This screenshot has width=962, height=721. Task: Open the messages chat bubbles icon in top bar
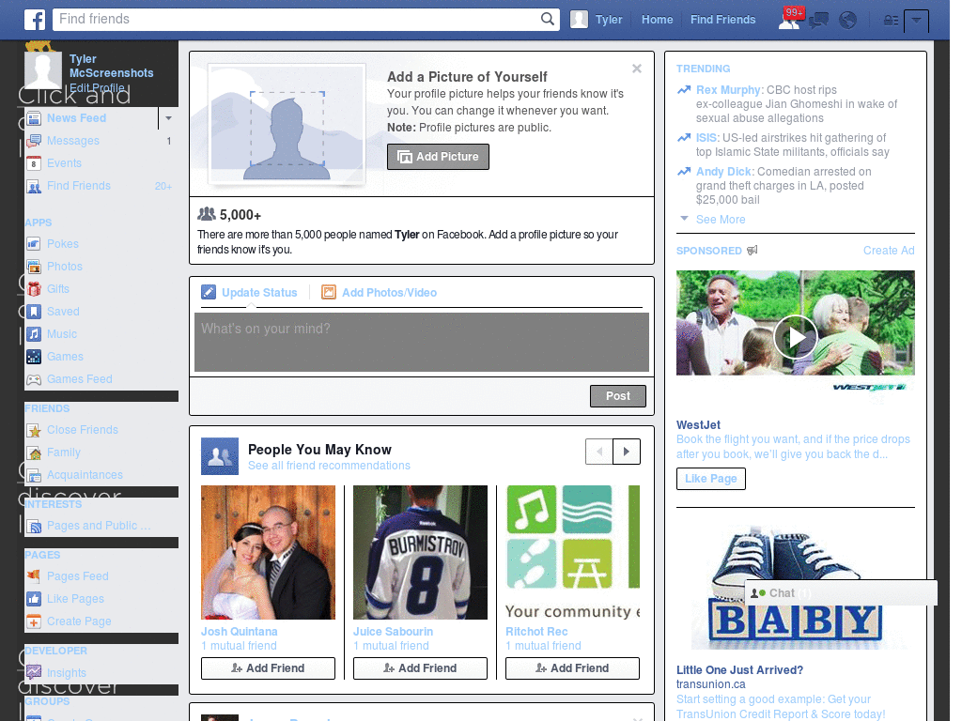[x=818, y=21]
